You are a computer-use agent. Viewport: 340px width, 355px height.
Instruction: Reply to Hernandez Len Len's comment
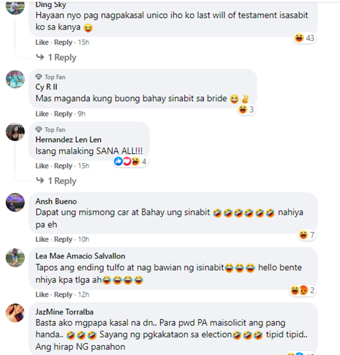click(x=63, y=166)
